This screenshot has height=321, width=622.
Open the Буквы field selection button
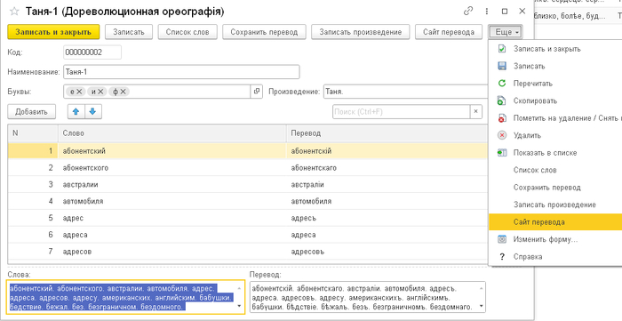coord(256,92)
